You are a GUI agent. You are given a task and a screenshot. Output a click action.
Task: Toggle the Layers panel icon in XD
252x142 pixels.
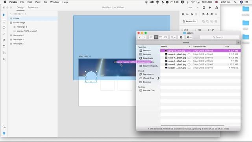(x=4, y=133)
